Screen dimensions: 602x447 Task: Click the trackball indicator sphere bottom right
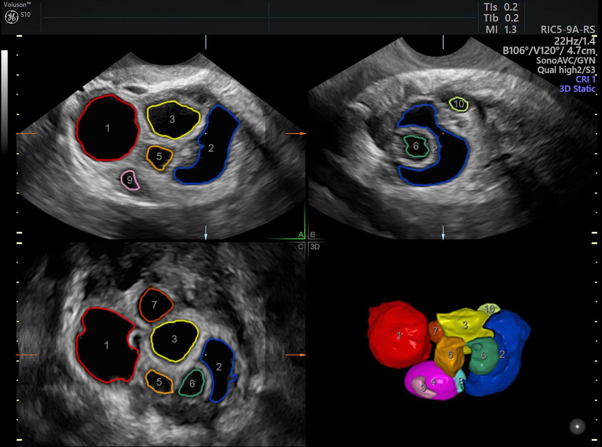577,425
